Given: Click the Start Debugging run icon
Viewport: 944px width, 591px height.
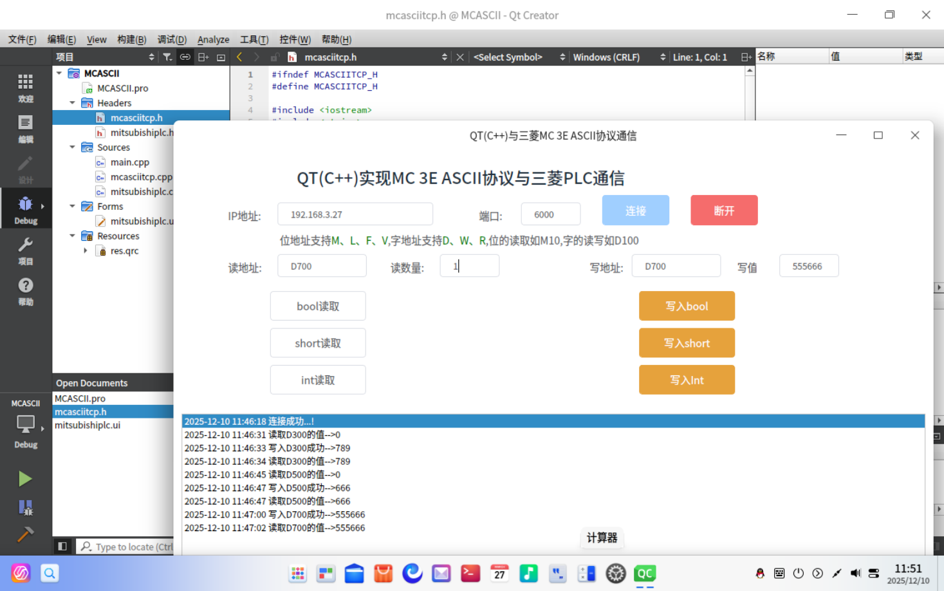Looking at the screenshot, I should [x=25, y=507].
